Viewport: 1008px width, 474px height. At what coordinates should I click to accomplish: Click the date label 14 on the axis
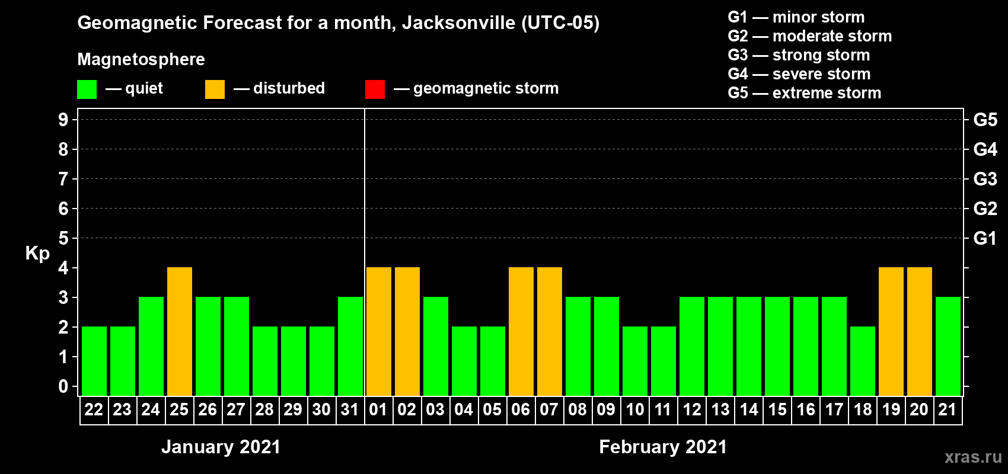[749, 410]
